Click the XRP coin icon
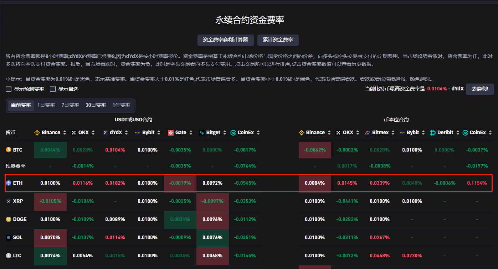The image size is (498, 269). pyautogui.click(x=9, y=201)
